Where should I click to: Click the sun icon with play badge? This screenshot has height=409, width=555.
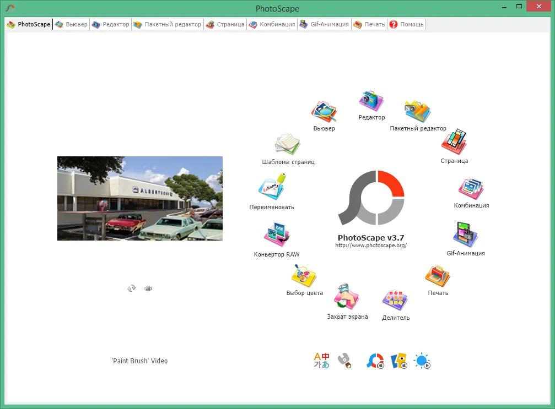click(423, 361)
